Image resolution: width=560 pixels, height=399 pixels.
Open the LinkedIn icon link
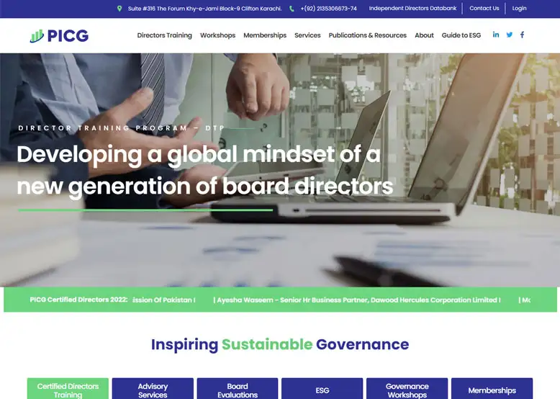(x=496, y=35)
